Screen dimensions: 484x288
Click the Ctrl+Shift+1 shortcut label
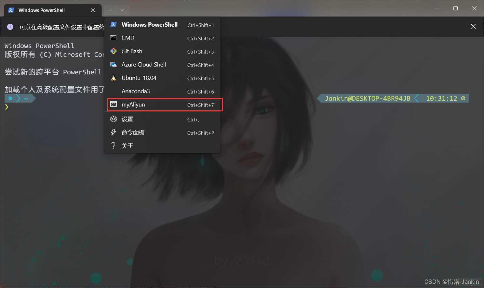point(201,25)
